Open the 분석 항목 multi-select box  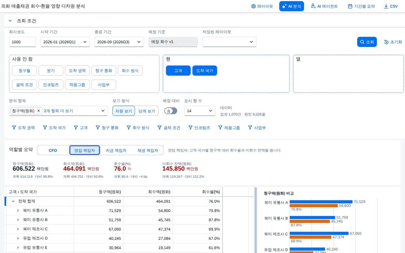(58, 111)
